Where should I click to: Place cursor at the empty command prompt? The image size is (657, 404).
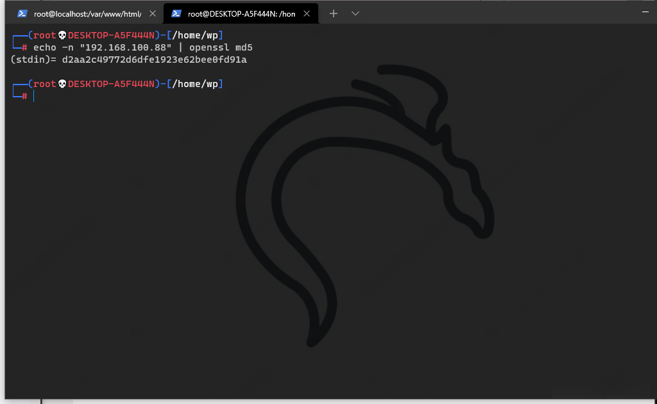coord(34,96)
